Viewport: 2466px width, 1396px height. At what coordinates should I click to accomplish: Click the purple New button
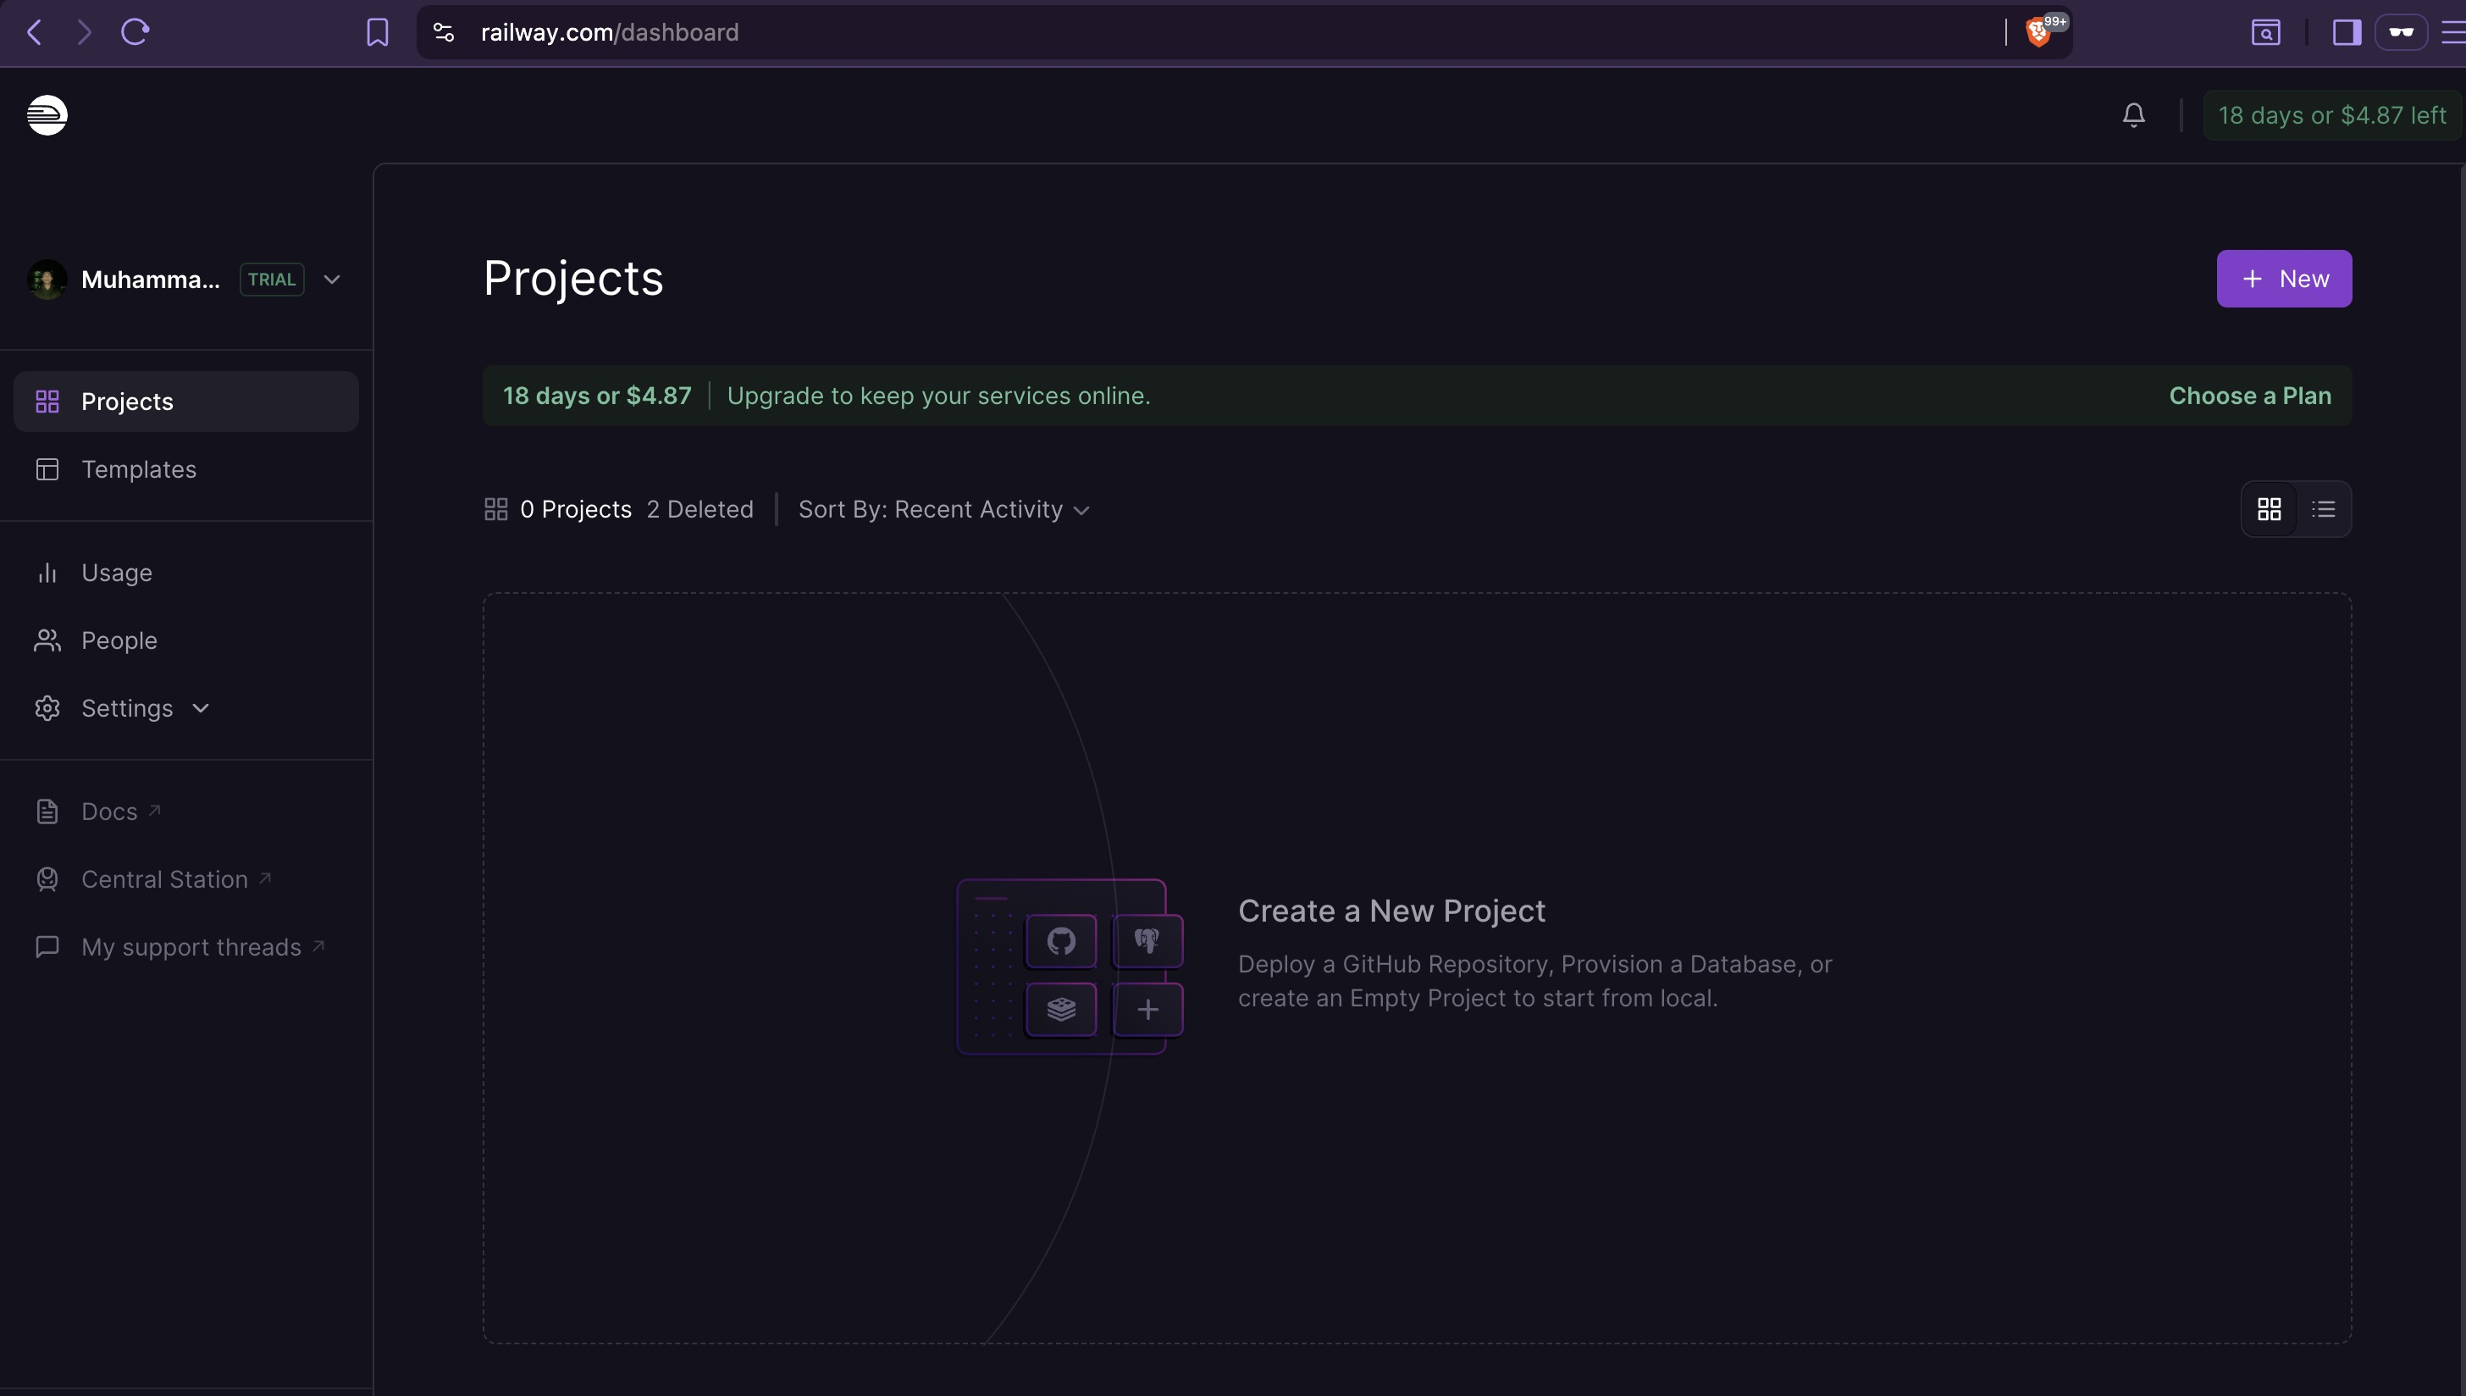tap(2284, 279)
